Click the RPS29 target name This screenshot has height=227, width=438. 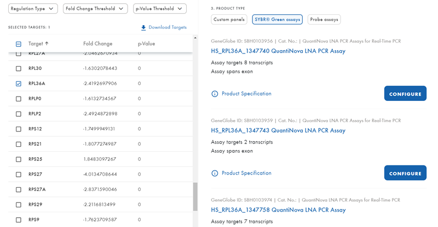click(35, 205)
